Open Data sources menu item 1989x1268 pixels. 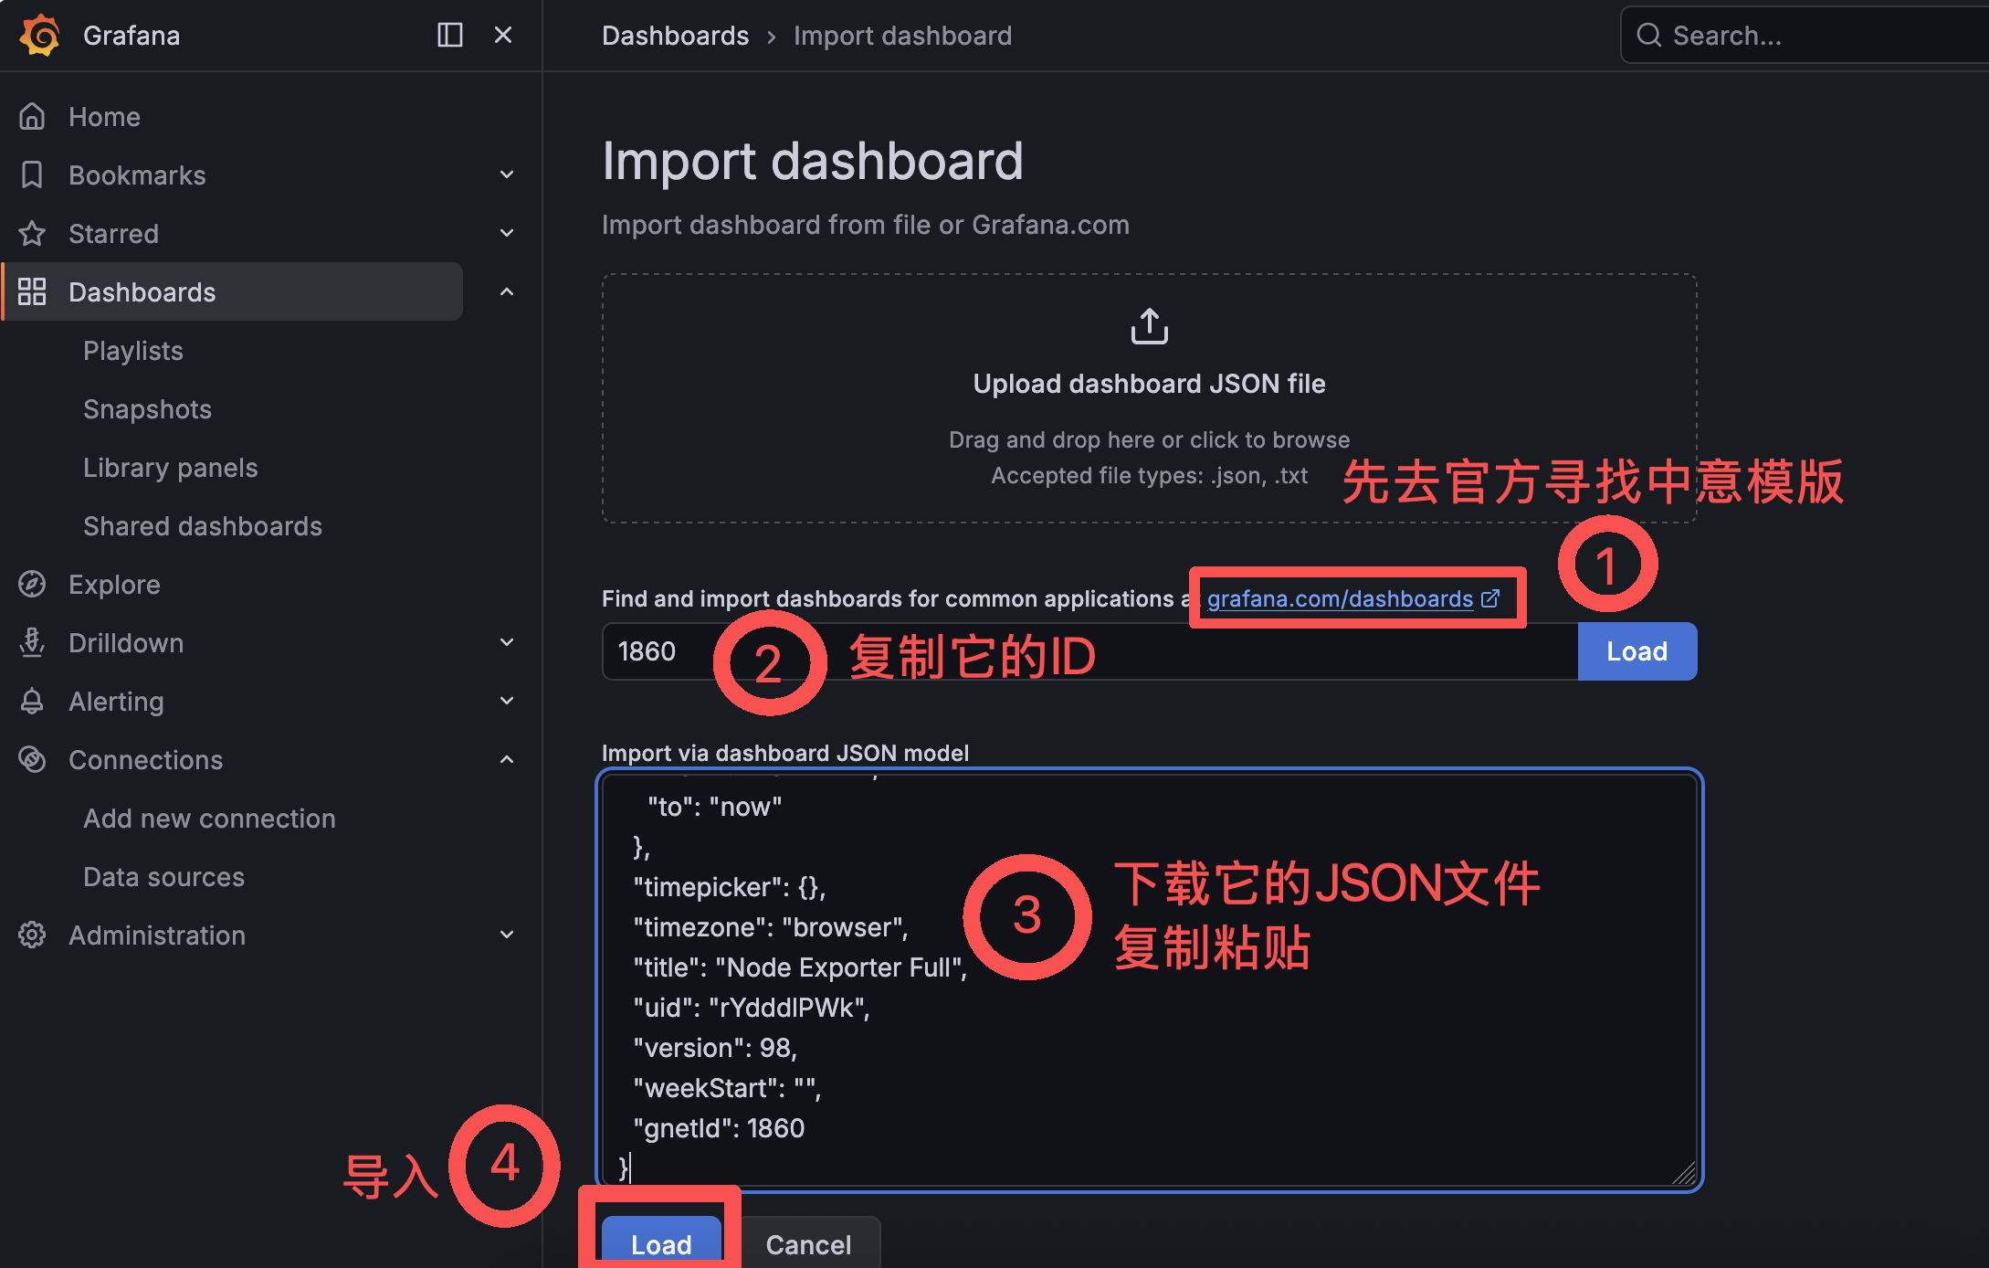click(164, 877)
